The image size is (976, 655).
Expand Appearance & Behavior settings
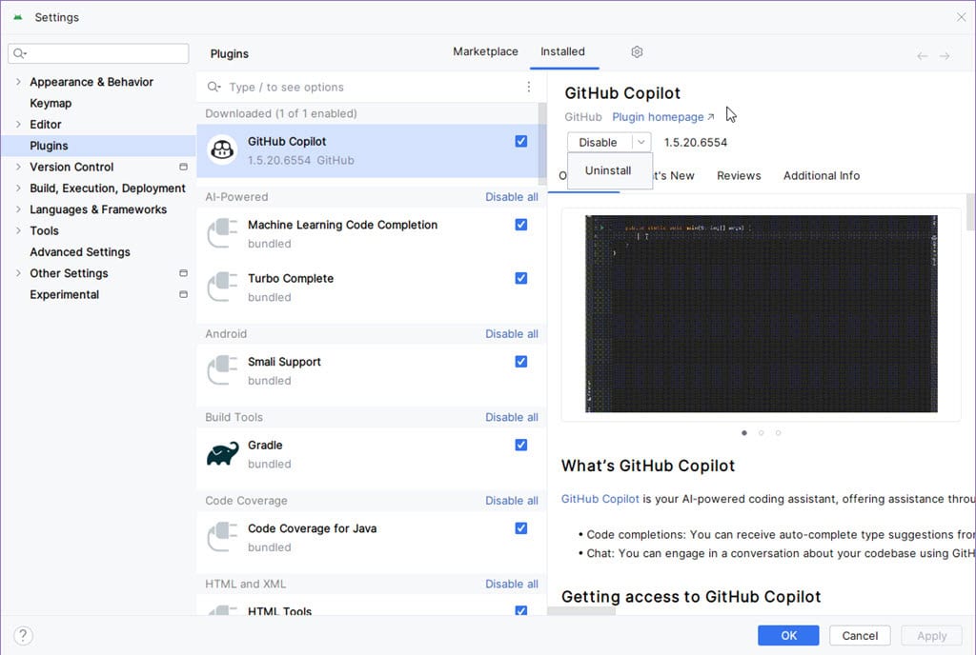[x=18, y=82]
